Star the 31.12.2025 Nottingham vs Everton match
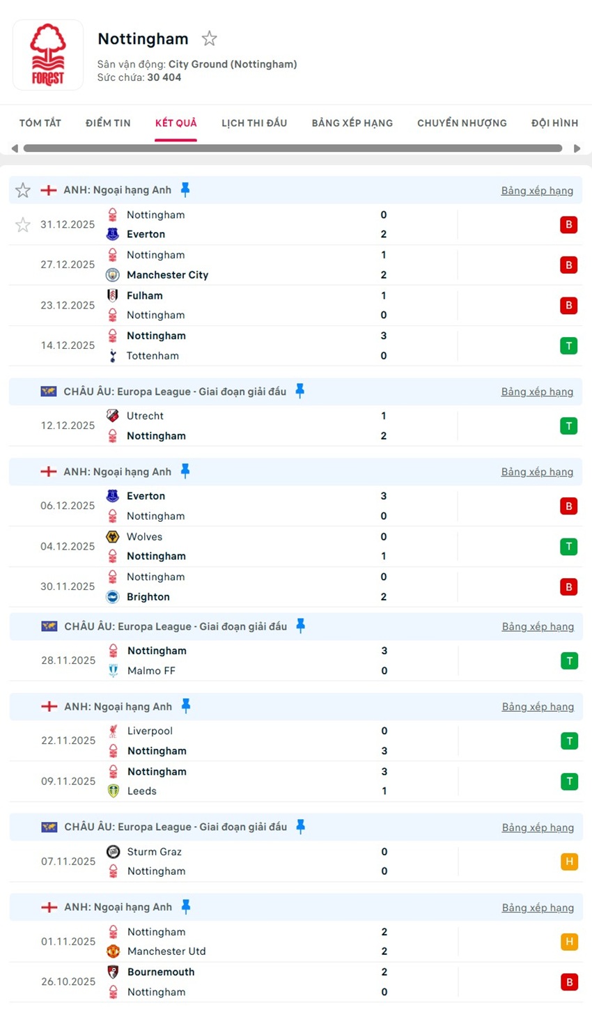 [23, 224]
